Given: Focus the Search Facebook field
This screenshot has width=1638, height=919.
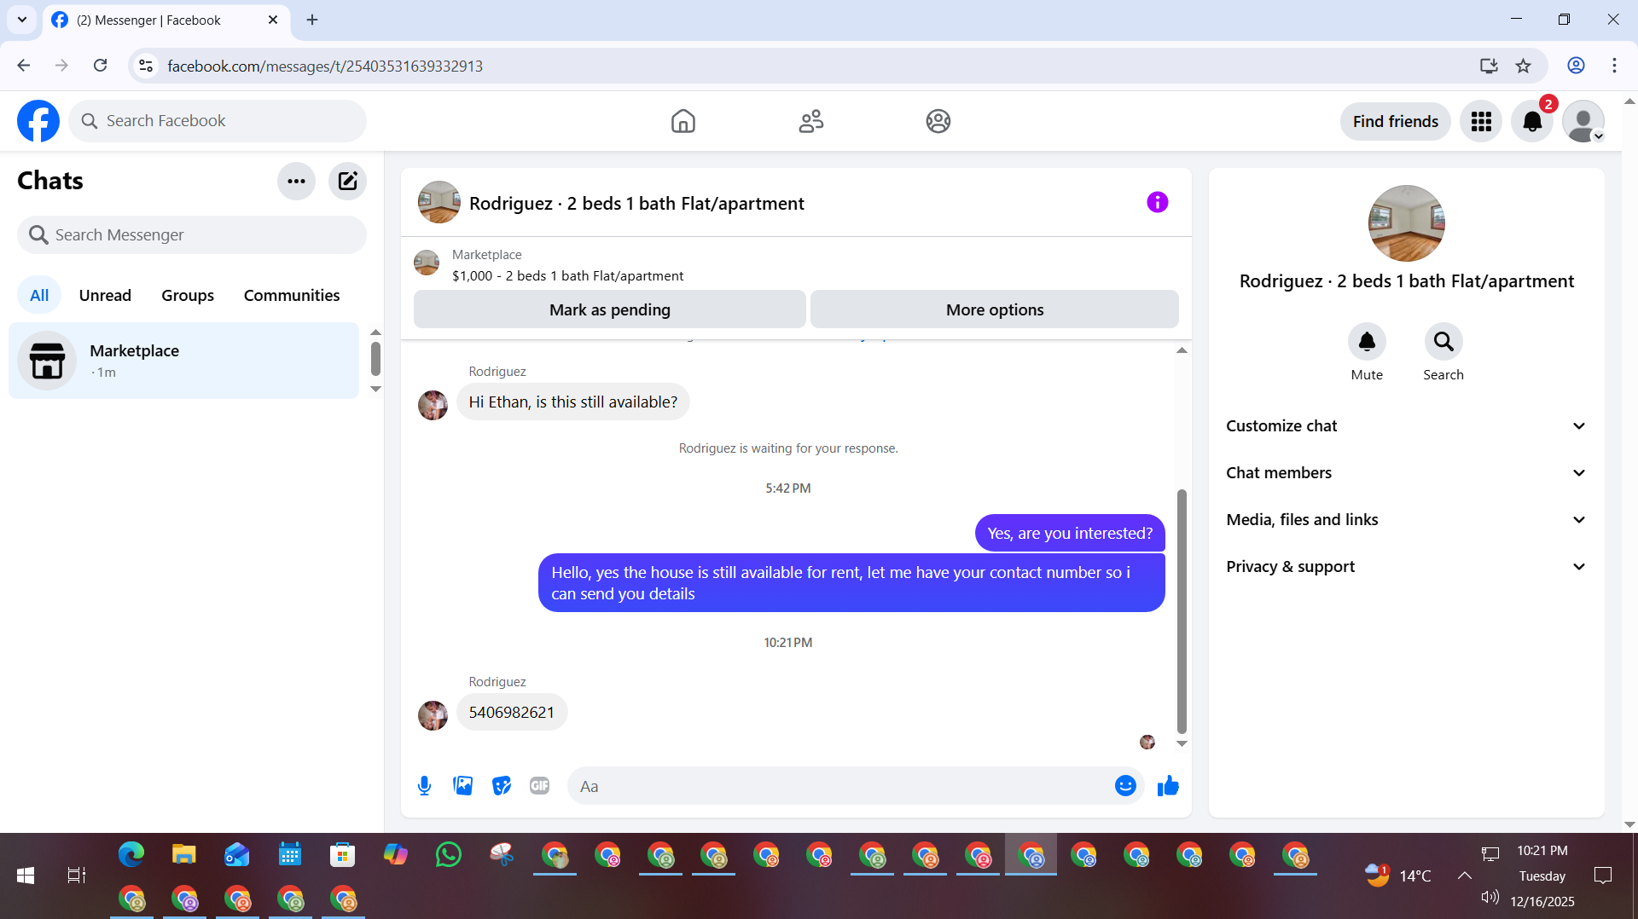Looking at the screenshot, I should click(218, 121).
